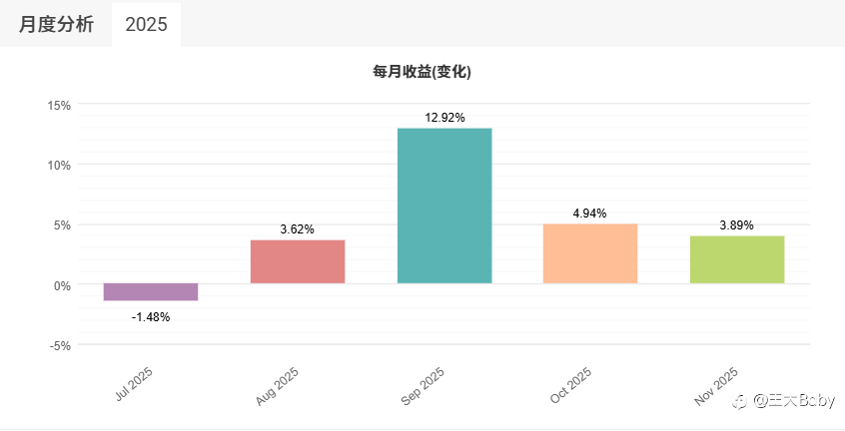Click the red Aug 2025 bar
This screenshot has width=845, height=431.
tap(298, 261)
